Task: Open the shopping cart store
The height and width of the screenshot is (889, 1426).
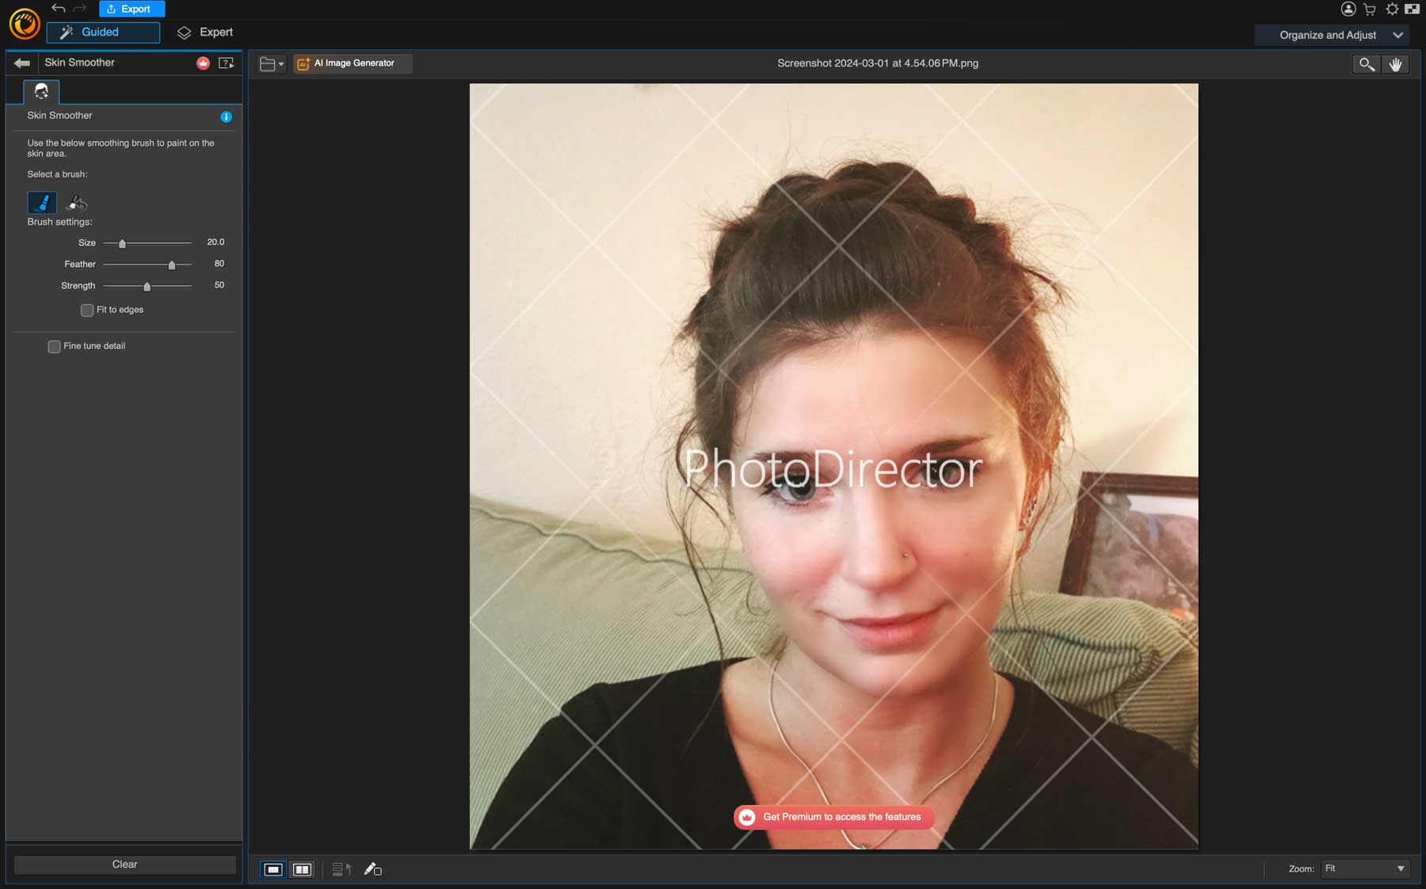Action: pos(1369,9)
